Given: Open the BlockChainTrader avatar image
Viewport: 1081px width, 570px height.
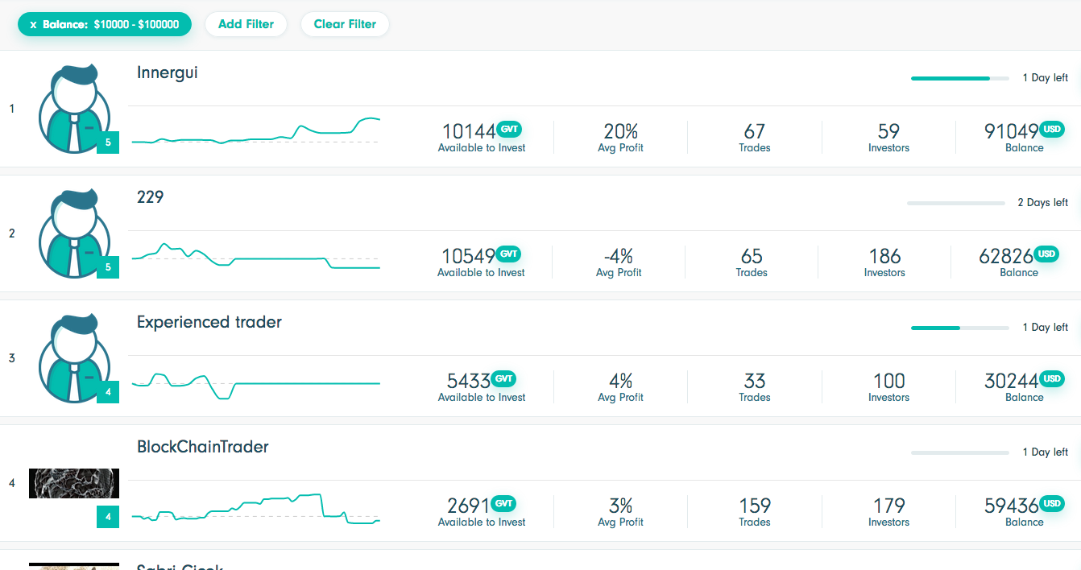Looking at the screenshot, I should pyautogui.click(x=74, y=483).
